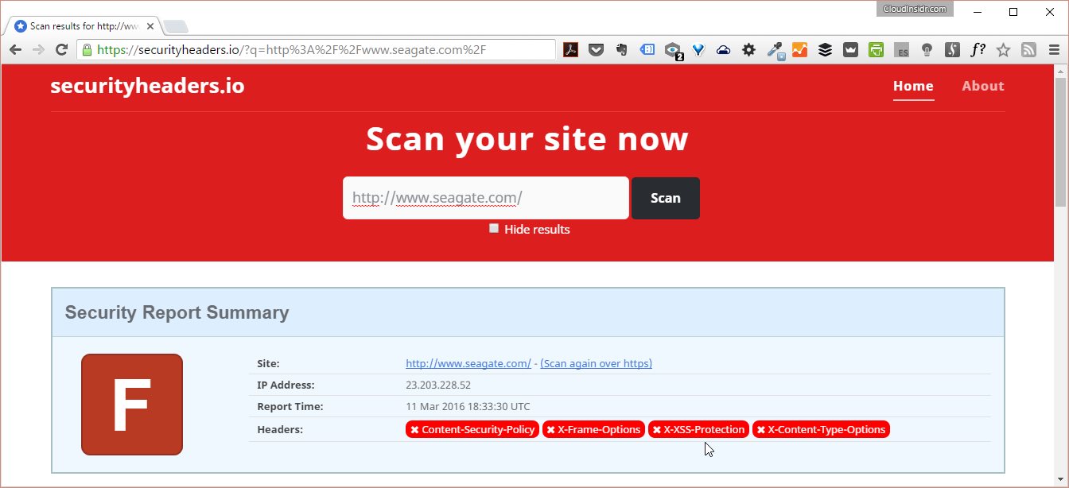Click the Content-Security-Policy header badge
Viewport: 1069px width, 488px height.
472,429
